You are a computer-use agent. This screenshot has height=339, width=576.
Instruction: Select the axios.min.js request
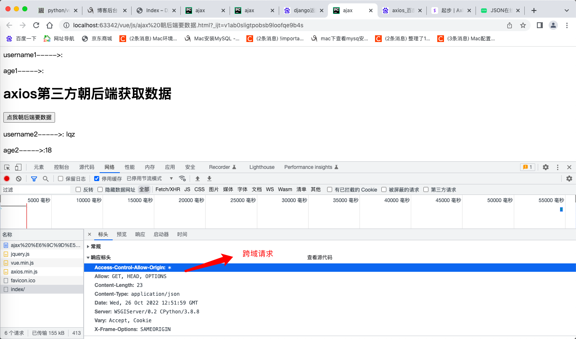click(42, 272)
